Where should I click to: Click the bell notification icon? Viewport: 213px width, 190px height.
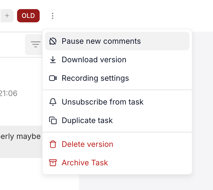coord(53,102)
